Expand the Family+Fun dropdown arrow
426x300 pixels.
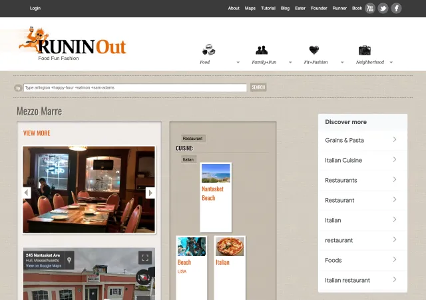(x=290, y=63)
